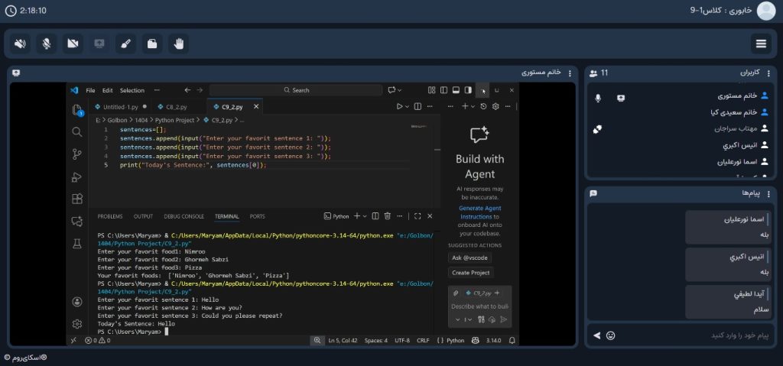Raise your hand in the session

pyautogui.click(x=178, y=44)
